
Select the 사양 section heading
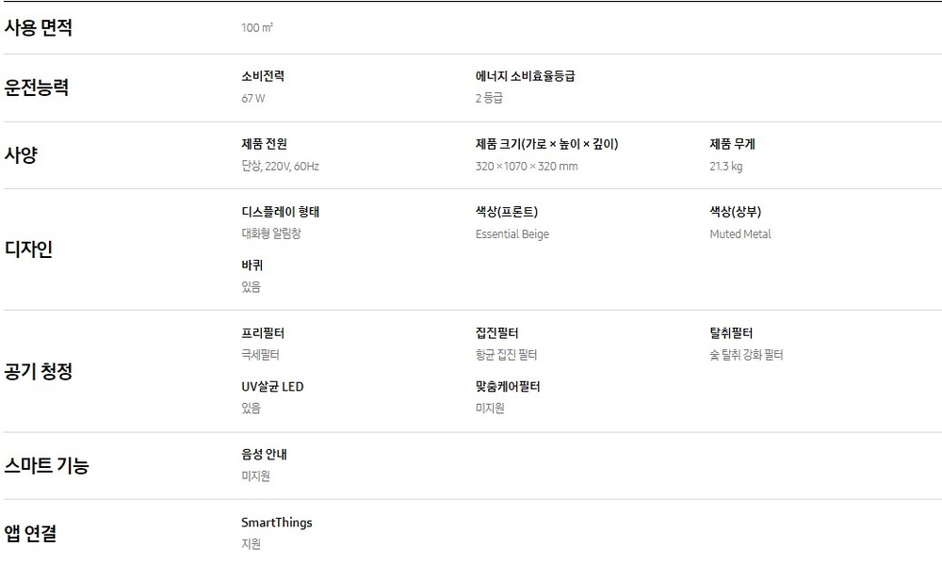[x=22, y=155]
